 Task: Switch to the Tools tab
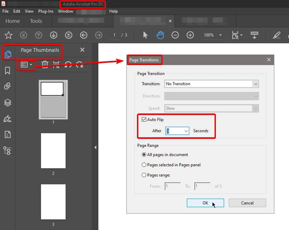[36, 21]
